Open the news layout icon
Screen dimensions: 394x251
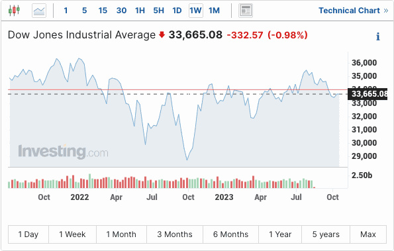(246, 11)
